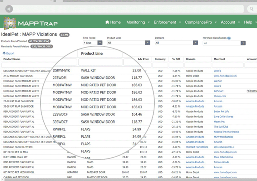Image resolution: width=257 pixels, height=181 pixels.
Task: Click the Product Line filter field
Action: click(x=100, y=62)
